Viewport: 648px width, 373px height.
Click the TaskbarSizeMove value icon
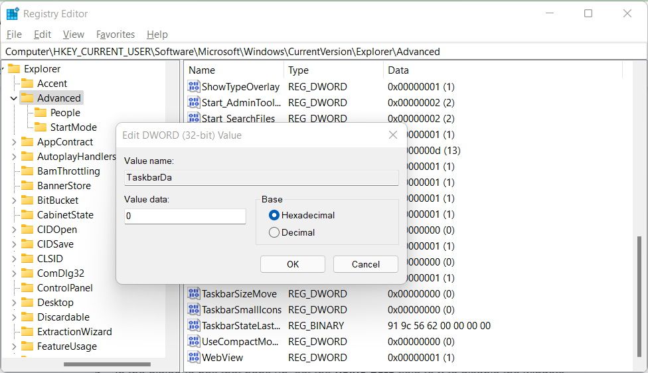pos(194,294)
